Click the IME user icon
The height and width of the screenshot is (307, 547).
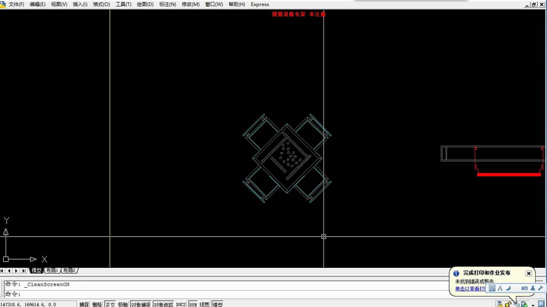tap(533, 288)
